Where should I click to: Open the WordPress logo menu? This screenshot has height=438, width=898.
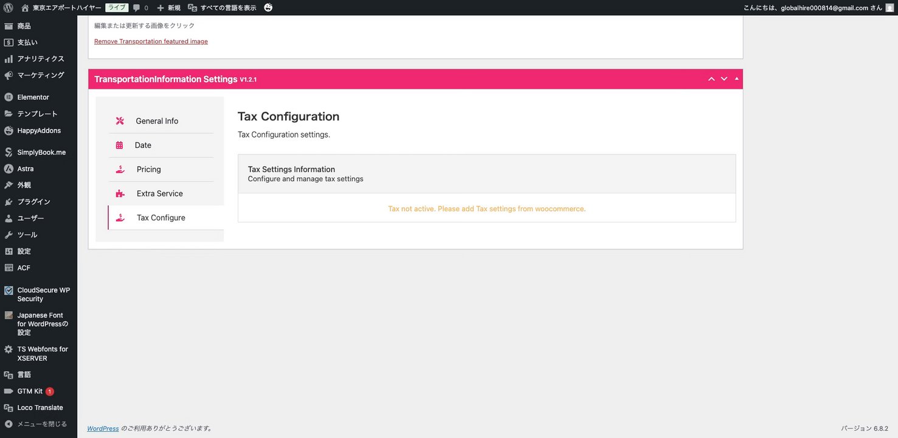(x=9, y=8)
